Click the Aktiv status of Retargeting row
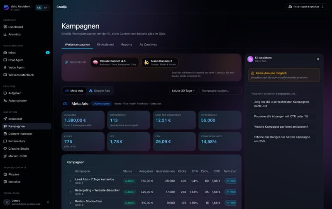Screen dimensions: 332x209 point(129,192)
